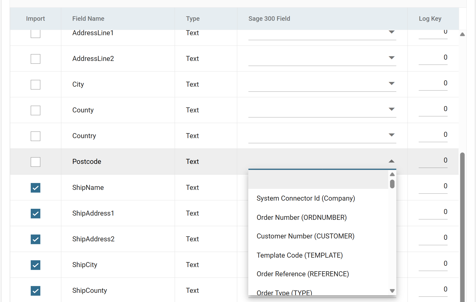The height and width of the screenshot is (302, 476).
Task: Click the dropdown list scrollbar thumb
Action: click(392, 184)
